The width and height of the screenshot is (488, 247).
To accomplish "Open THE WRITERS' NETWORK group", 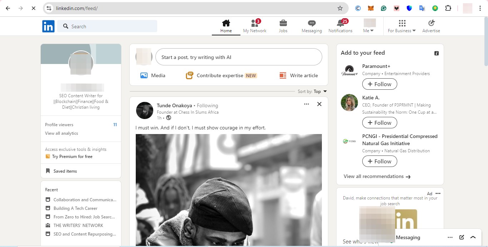I will click(x=74, y=226).
